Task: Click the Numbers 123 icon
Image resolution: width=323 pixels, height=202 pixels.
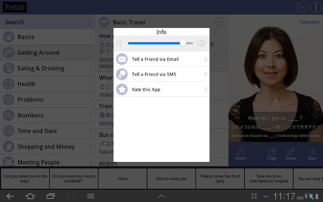Action: click(9, 115)
